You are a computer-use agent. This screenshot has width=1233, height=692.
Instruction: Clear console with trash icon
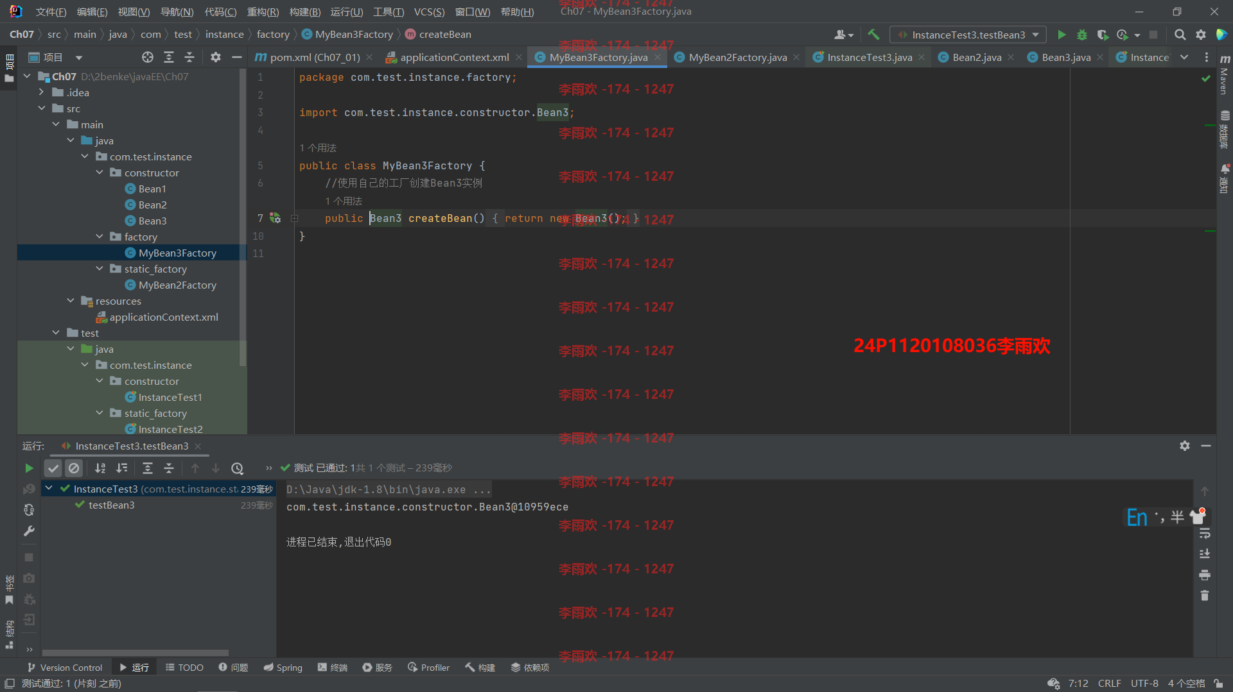pos(1205,596)
